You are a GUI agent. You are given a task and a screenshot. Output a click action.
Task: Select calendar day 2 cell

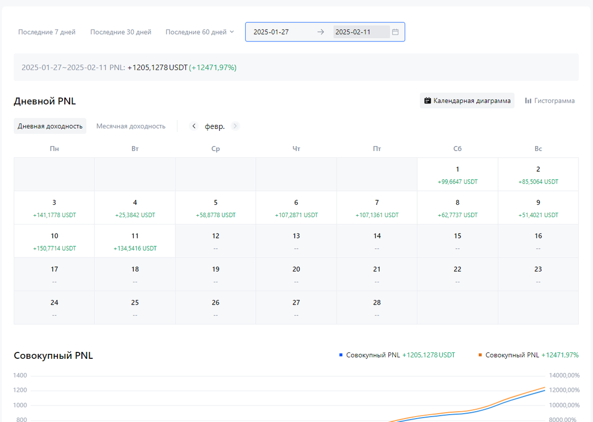[x=538, y=174]
